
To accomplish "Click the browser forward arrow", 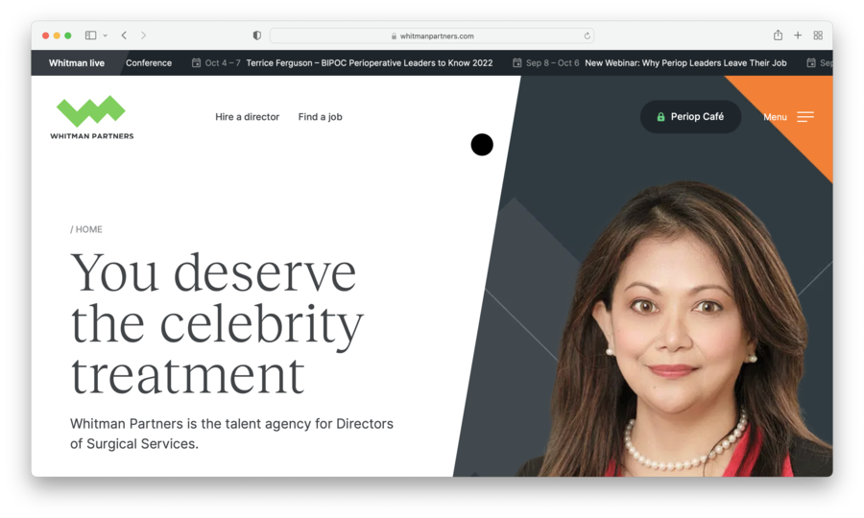I will (x=143, y=35).
